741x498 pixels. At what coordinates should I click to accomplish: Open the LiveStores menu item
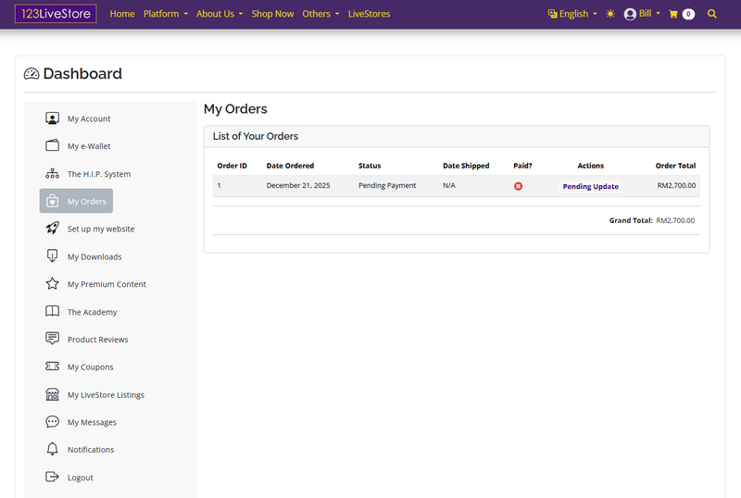point(369,14)
